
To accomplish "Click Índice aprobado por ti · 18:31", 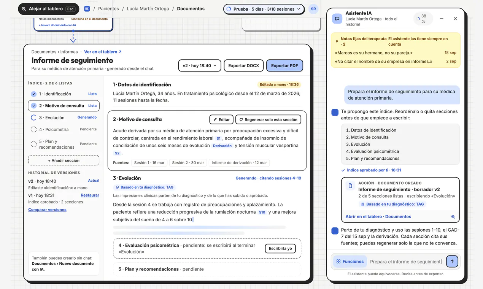I will [371, 170].
